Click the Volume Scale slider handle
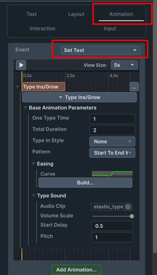The width and height of the screenshot is (157, 275). coord(132,216)
